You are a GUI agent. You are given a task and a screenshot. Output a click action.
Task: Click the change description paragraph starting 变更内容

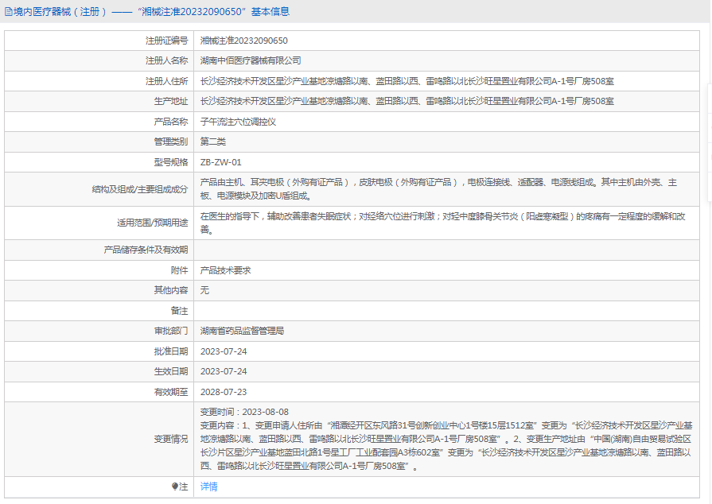pyautogui.click(x=446, y=446)
